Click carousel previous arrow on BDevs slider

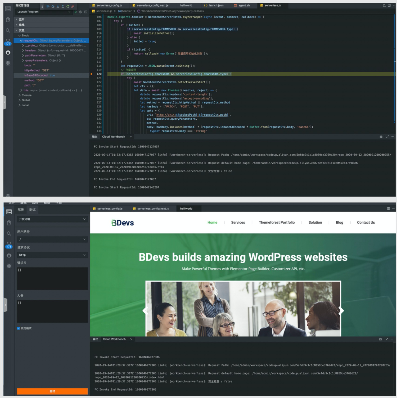[x=145, y=310]
